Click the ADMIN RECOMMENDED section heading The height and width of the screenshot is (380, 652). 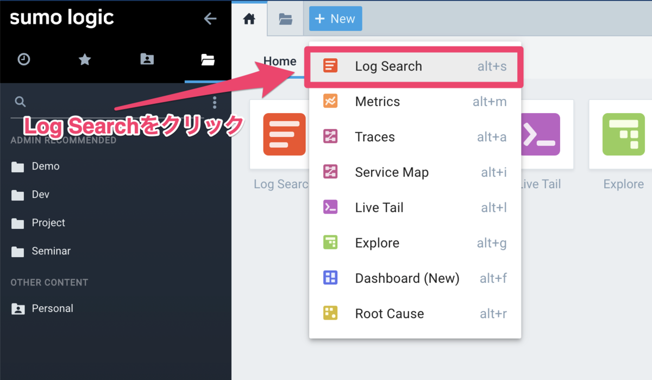pyautogui.click(x=64, y=140)
